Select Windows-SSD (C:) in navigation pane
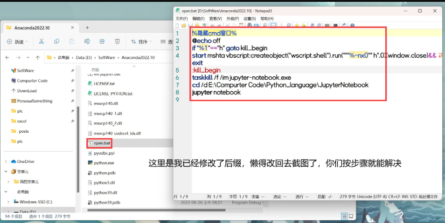This screenshot has height=223, width=445. click(x=35, y=202)
